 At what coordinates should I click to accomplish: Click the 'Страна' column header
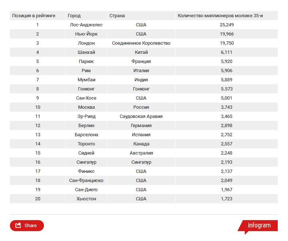tap(117, 16)
